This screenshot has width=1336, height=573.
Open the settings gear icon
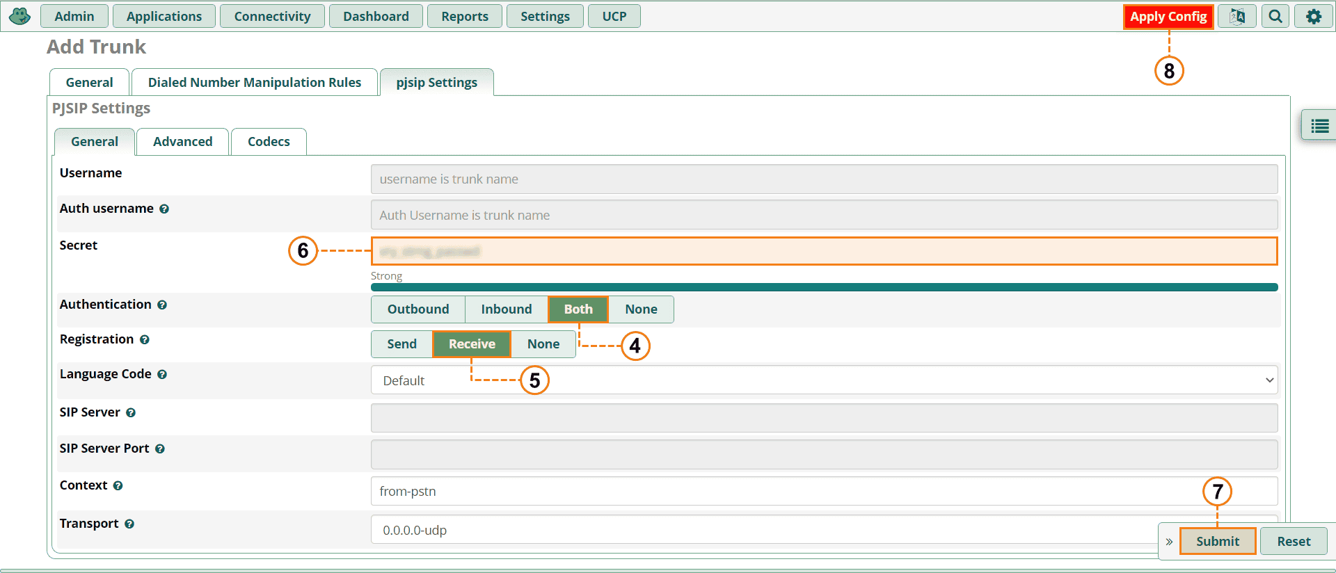coord(1314,16)
